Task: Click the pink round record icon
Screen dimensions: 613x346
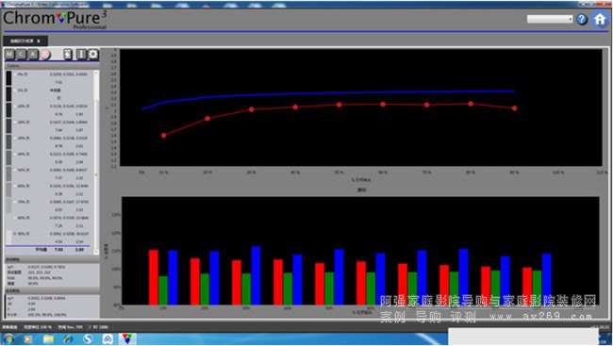Action: click(x=45, y=55)
